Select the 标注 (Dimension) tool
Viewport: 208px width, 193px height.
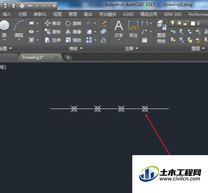(x=133, y=29)
